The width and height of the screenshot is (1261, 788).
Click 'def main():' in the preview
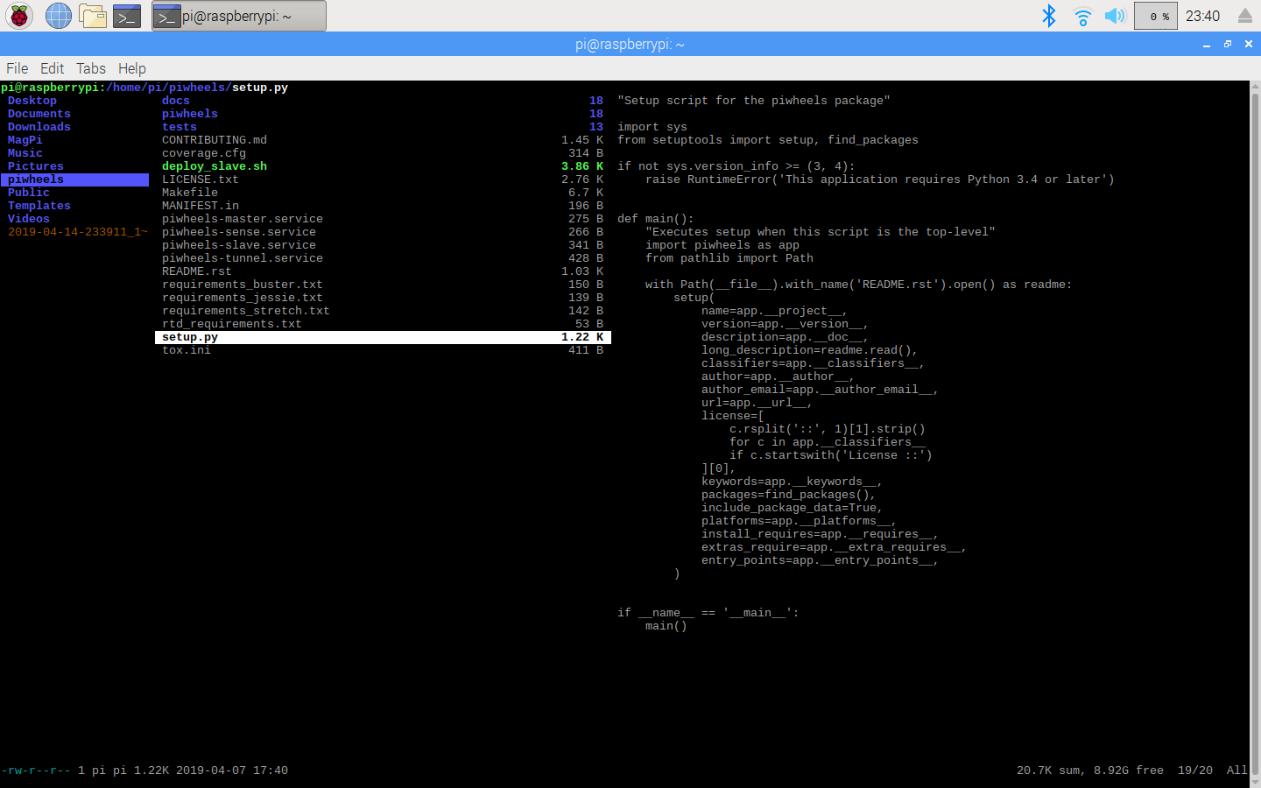(656, 219)
